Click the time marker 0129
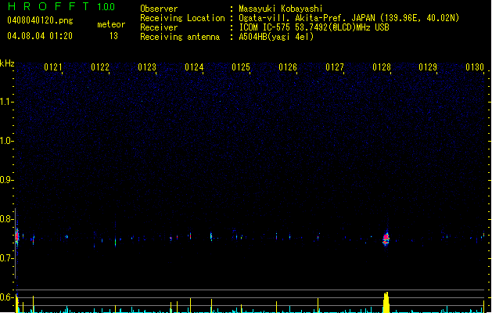This screenshot has height=313, width=492. tap(428, 67)
